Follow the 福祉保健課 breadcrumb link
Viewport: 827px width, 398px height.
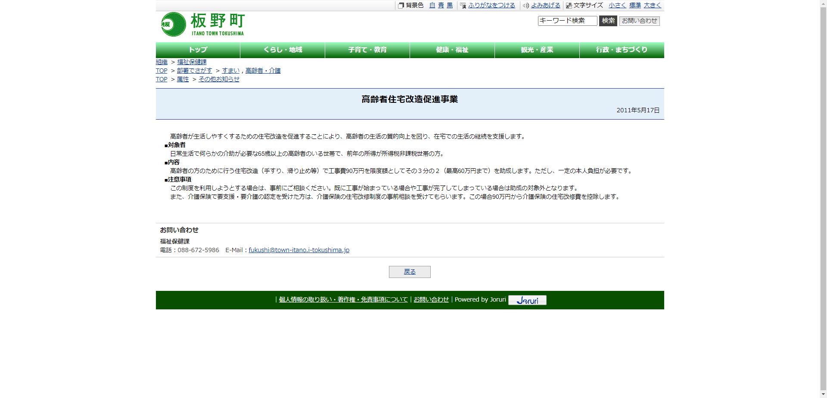coord(191,62)
